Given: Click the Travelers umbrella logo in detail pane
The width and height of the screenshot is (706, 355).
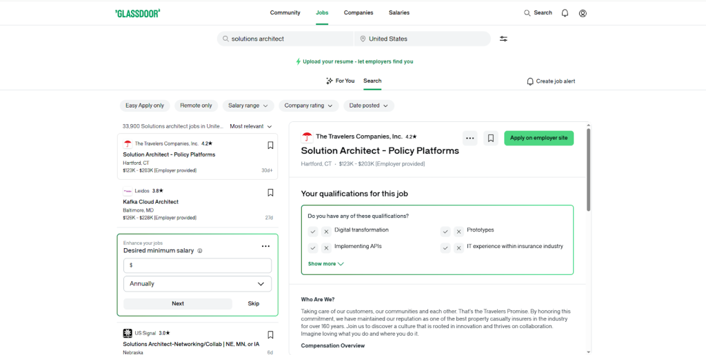Looking at the screenshot, I should point(307,136).
